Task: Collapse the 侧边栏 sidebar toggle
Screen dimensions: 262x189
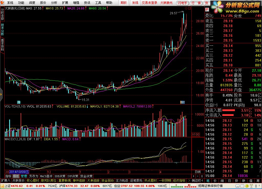Action: [x=198, y=181]
